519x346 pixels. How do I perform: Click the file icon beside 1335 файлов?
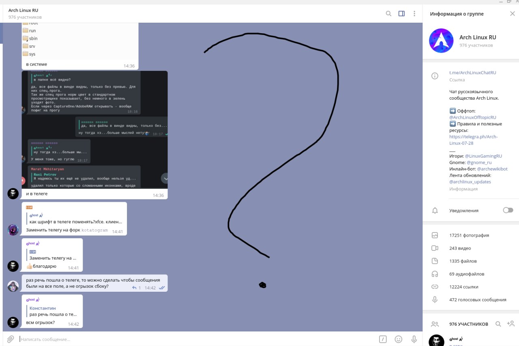(x=435, y=261)
